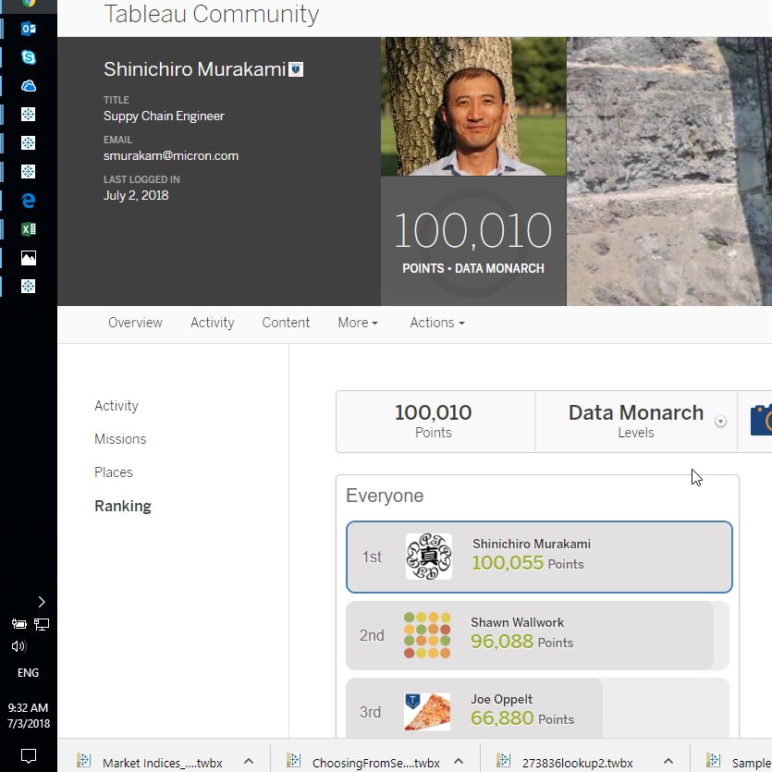
Task: Expand options for ChoosingFromSe download
Action: 459,761
